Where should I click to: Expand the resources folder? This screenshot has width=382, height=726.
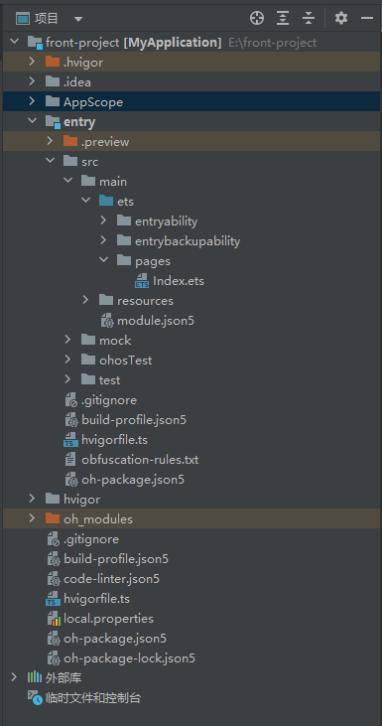(85, 301)
